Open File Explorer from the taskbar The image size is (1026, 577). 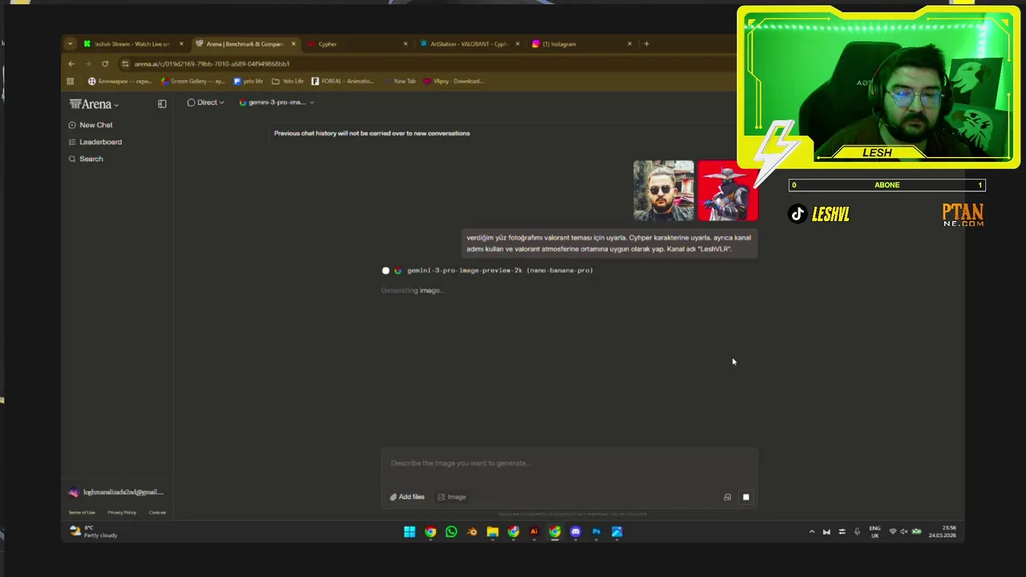[x=493, y=531]
